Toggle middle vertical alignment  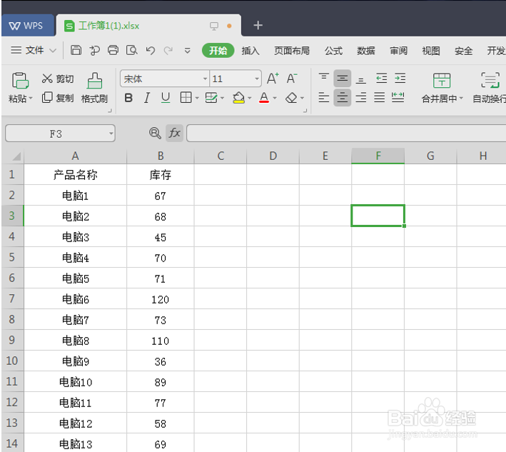(343, 78)
